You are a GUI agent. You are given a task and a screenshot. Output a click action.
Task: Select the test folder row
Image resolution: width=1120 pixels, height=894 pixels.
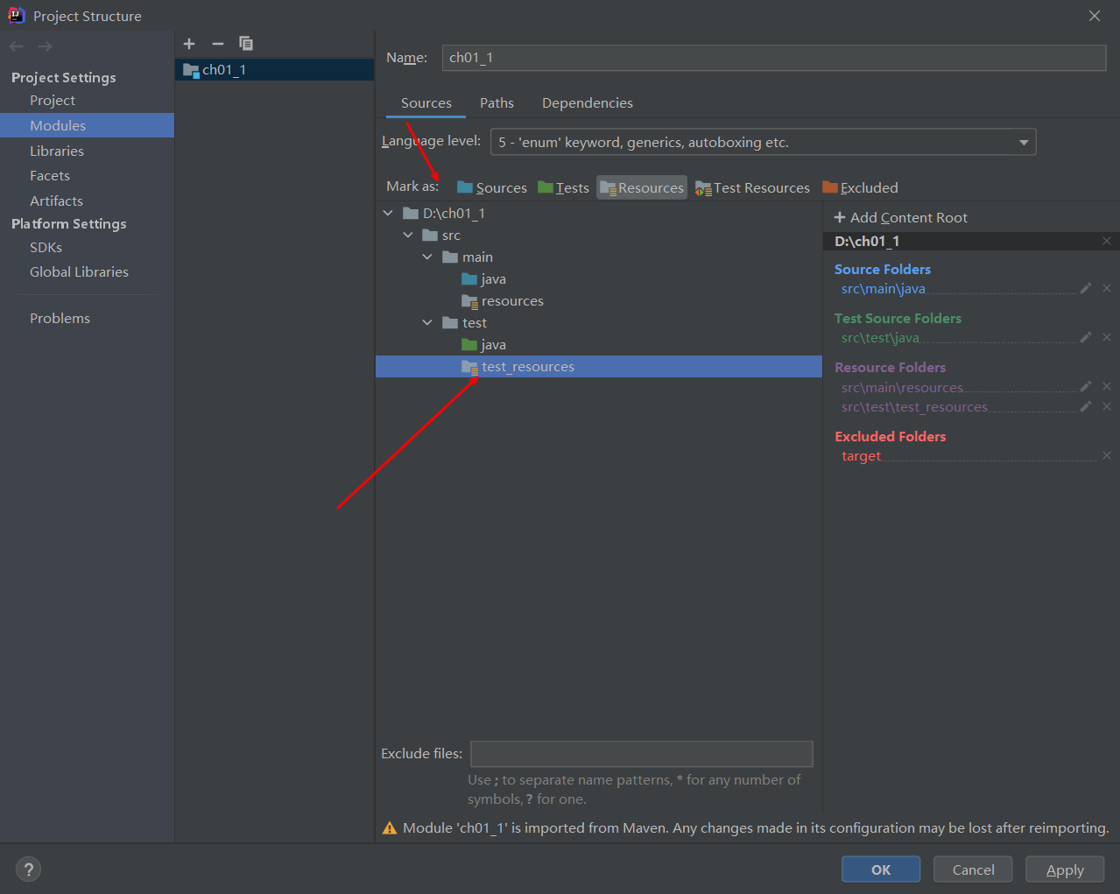(x=599, y=322)
